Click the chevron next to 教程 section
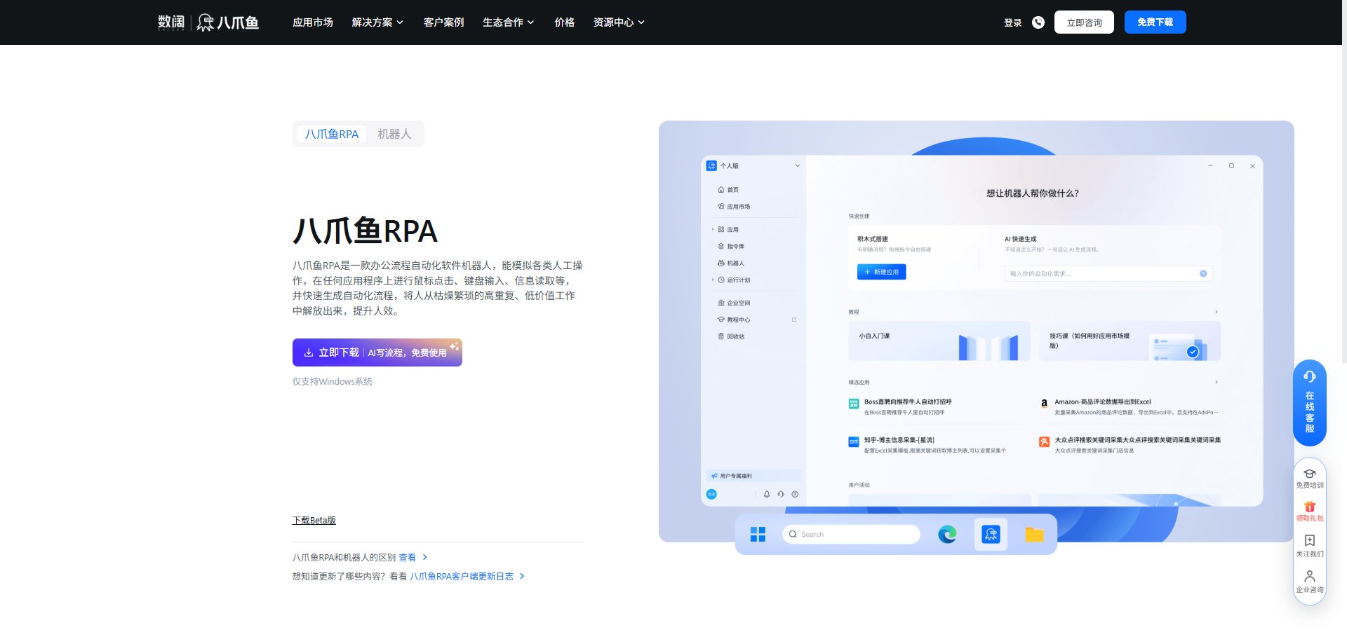1347x637 pixels. (x=1217, y=312)
